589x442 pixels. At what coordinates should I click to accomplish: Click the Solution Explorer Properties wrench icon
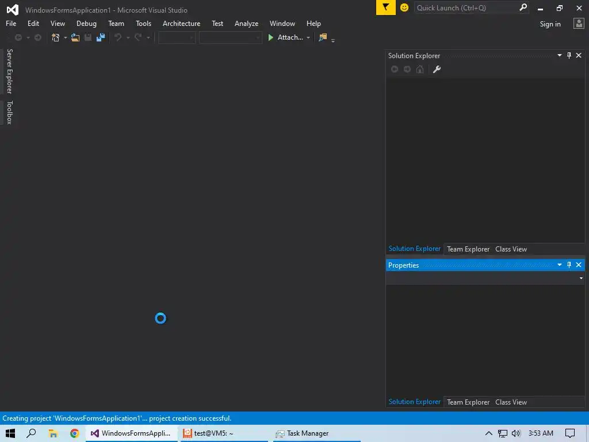coord(437,69)
